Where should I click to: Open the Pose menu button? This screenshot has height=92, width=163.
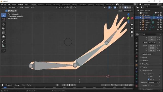coord(32,7)
